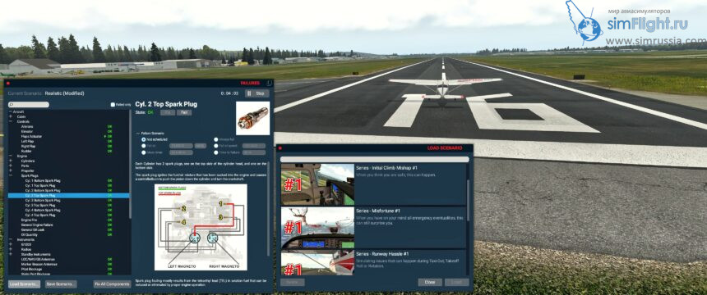Enable the Failed only checkbox
This screenshot has width=707, height=295.
coord(113,105)
